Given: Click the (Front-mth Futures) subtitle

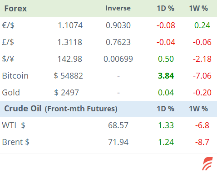Looking at the screenshot, I should (81, 109).
